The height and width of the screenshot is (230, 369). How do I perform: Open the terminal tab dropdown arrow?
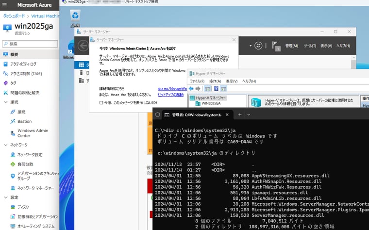coord(249,115)
